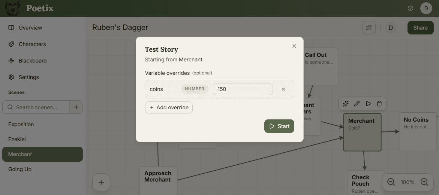Click the Search scenes field
The height and width of the screenshot is (195, 439).
click(36, 107)
